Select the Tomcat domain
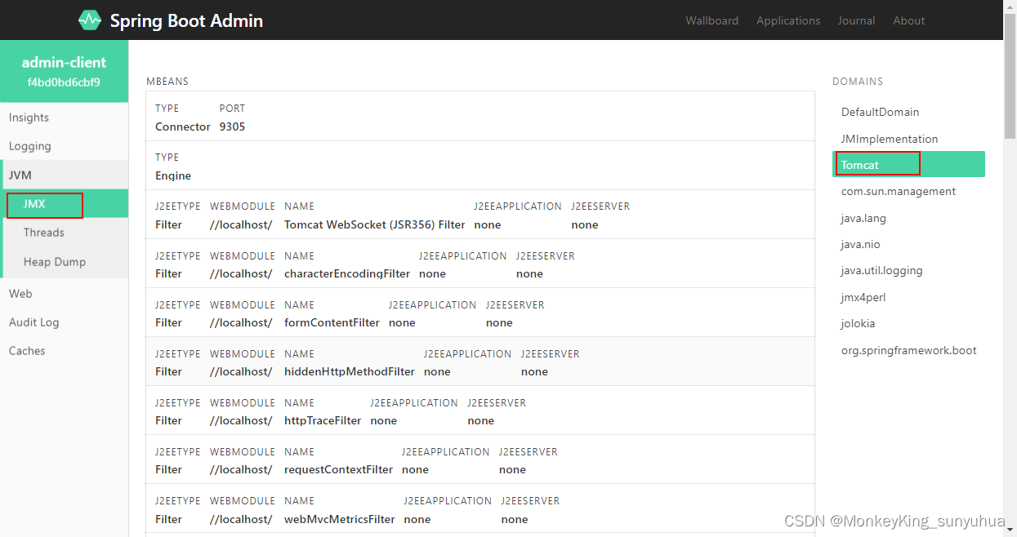 tap(908, 164)
